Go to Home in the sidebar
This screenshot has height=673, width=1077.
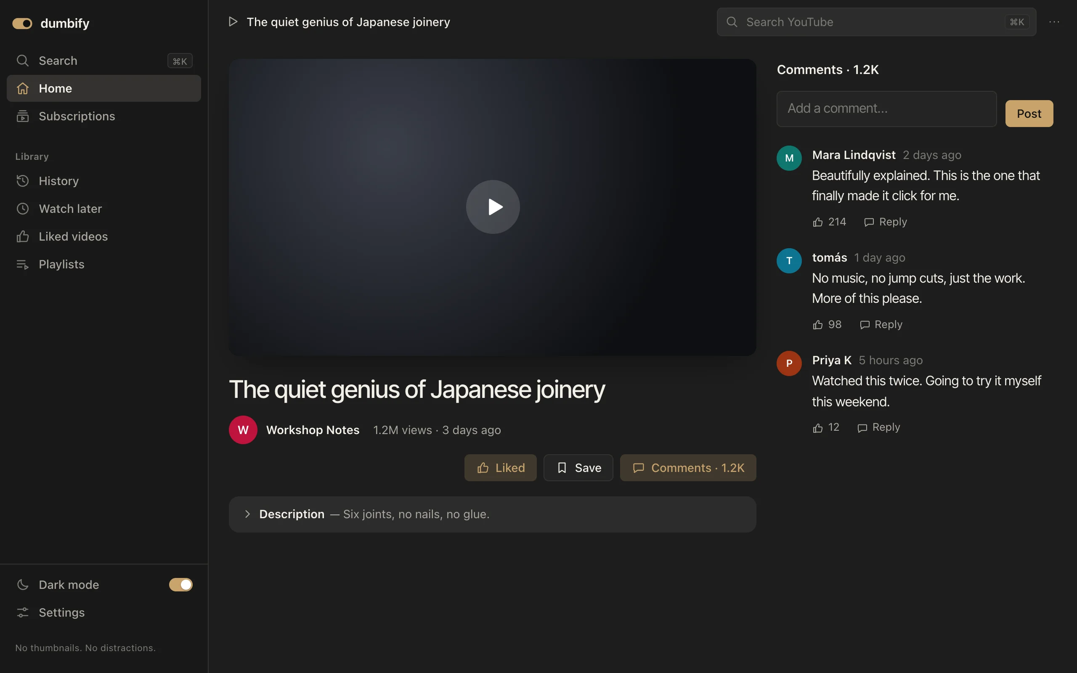(x=103, y=88)
